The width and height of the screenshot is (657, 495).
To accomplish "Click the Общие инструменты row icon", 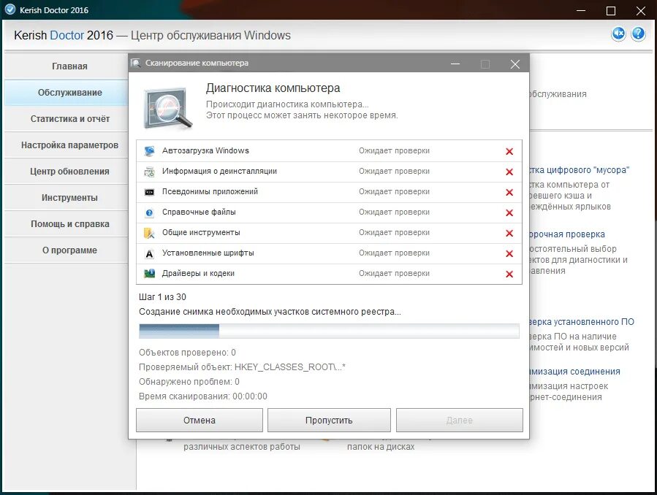I will point(149,233).
